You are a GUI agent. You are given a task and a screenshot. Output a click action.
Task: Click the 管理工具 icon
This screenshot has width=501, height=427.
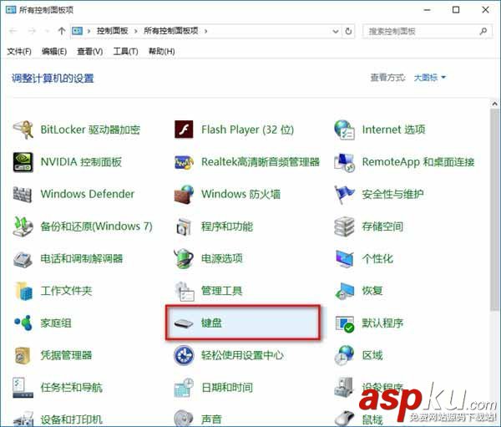pos(185,291)
